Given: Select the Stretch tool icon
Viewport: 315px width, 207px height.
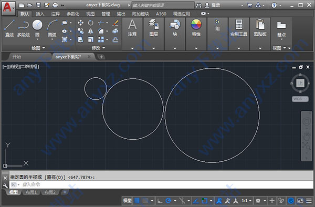Looking at the screenshot, I should pos(80,39).
